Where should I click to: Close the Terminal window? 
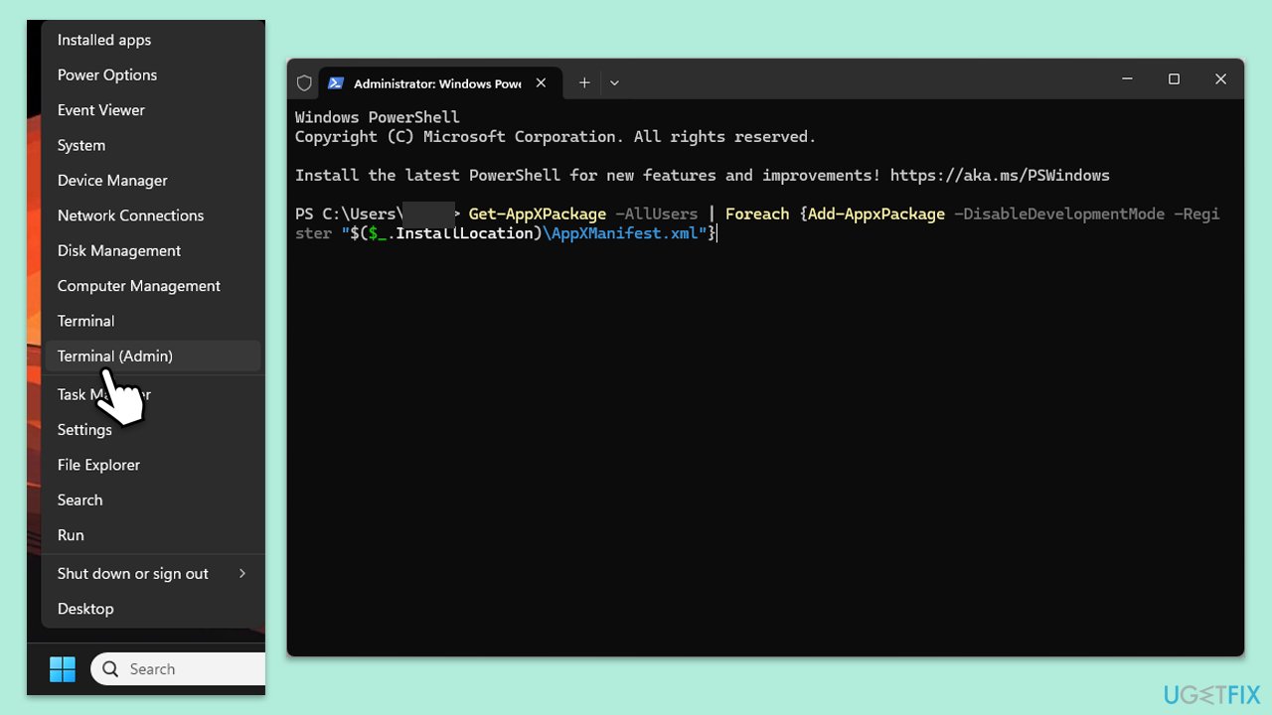1220,79
